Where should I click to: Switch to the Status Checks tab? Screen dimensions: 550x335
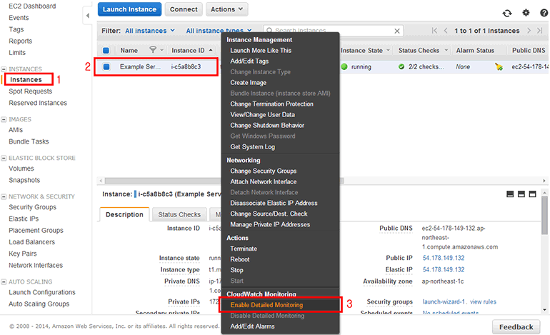[179, 214]
